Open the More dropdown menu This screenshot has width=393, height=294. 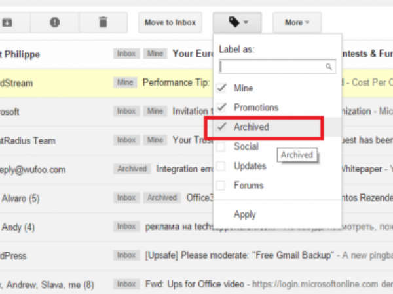297,22
